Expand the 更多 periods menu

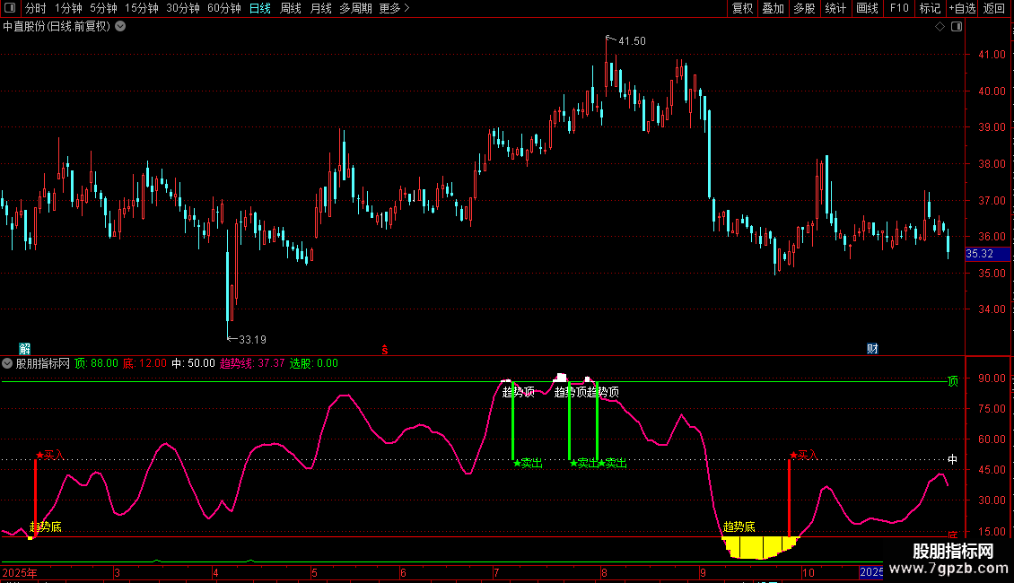click(395, 8)
